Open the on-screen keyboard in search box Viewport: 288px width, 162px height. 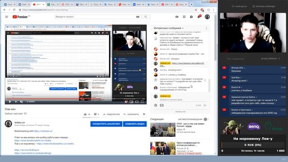tap(138, 17)
